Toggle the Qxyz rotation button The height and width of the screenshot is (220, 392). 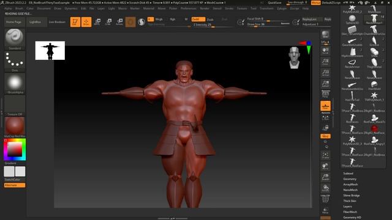point(325,136)
